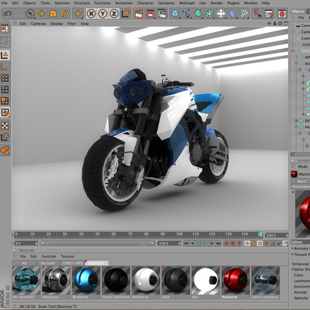This screenshot has width=310, height=310.
Task: Open viewport Cameras dropdown menu
Action: pos(38,23)
